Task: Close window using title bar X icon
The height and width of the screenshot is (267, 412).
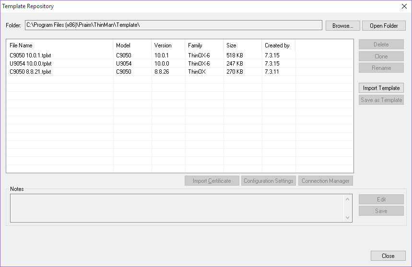Action: 403,6
